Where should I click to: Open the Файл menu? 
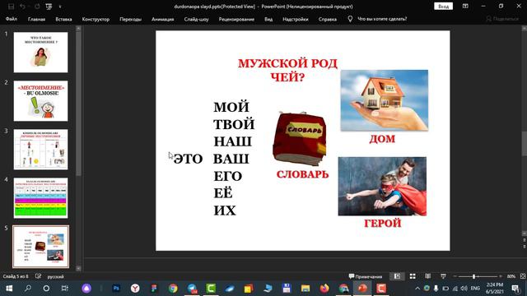(12, 19)
